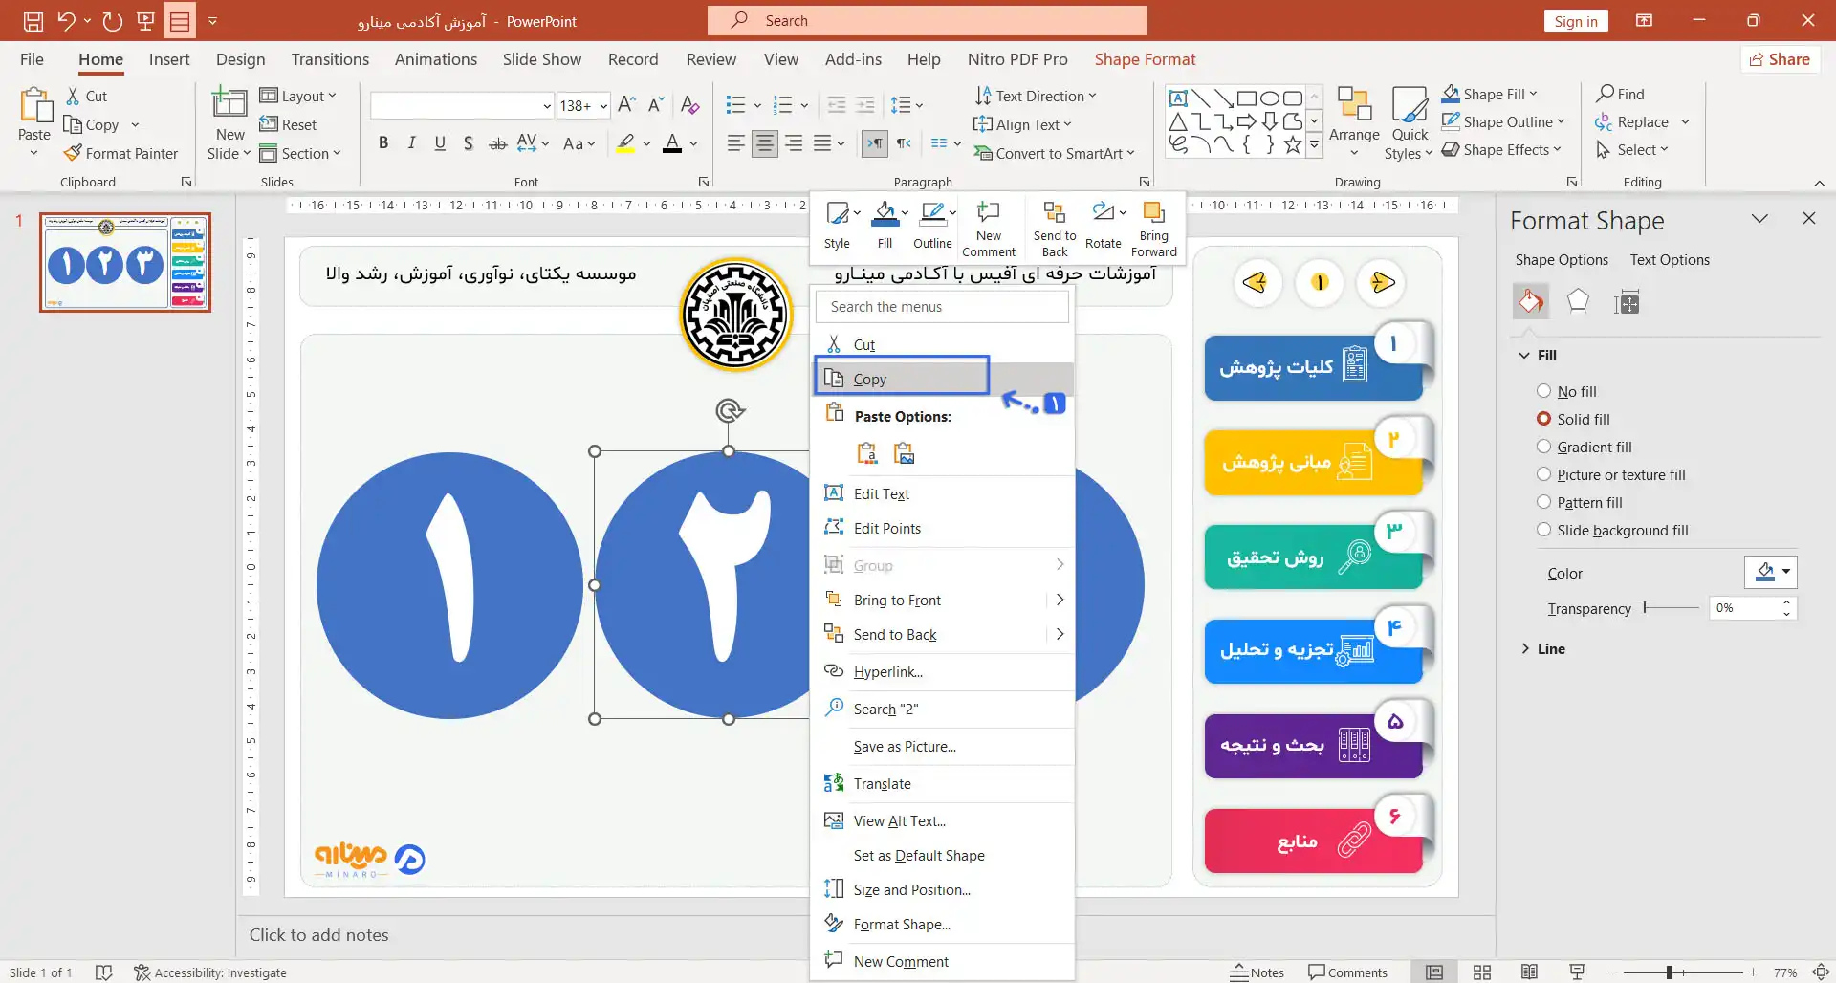The height and width of the screenshot is (983, 1836).
Task: Toggle Notes pane in status bar
Action: coord(1257,972)
